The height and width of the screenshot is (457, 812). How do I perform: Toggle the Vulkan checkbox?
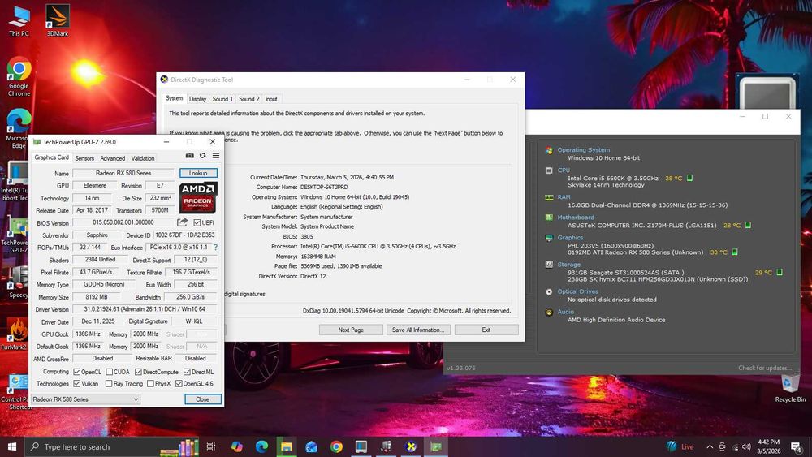76,383
